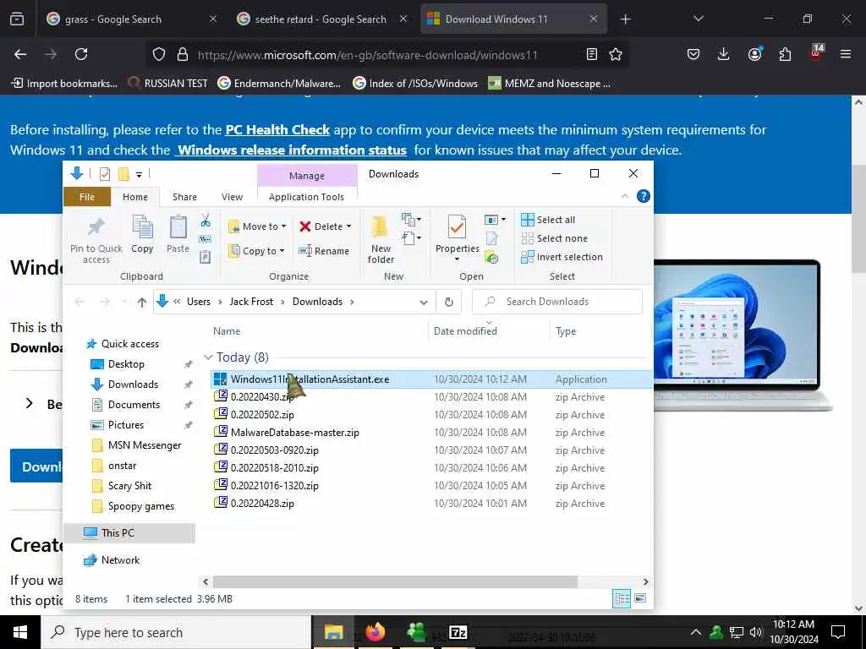Refresh the Downloads folder view
Image resolution: width=866 pixels, height=649 pixels.
click(x=449, y=302)
